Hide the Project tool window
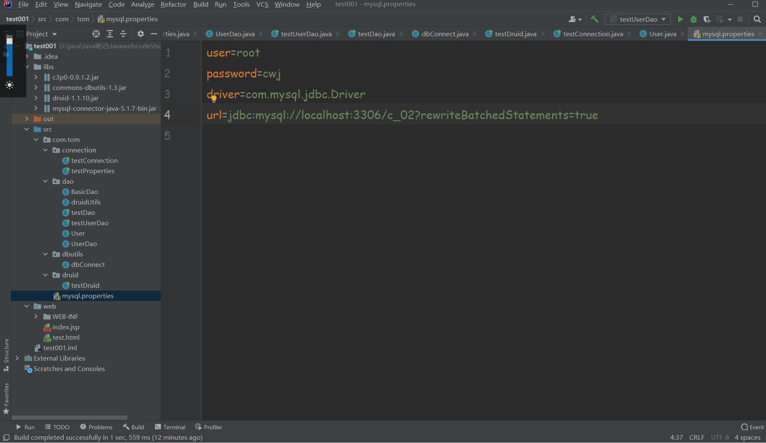This screenshot has height=443, width=766. (154, 34)
